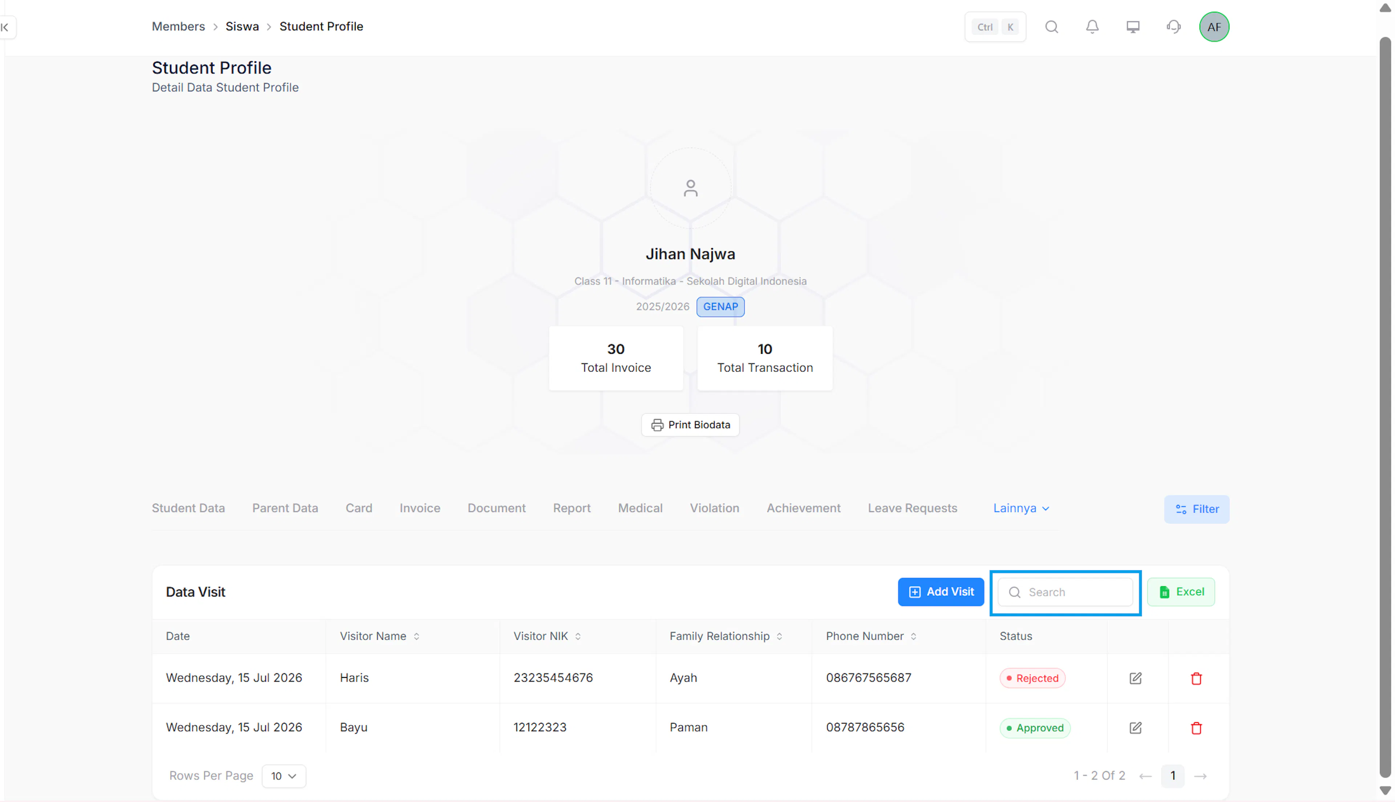Screen dimensions: 1395x802
Task: Open Rows Per Page dropdown
Action: pos(284,775)
